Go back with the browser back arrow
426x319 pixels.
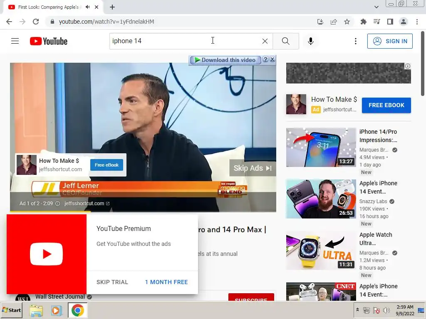pos(9,22)
